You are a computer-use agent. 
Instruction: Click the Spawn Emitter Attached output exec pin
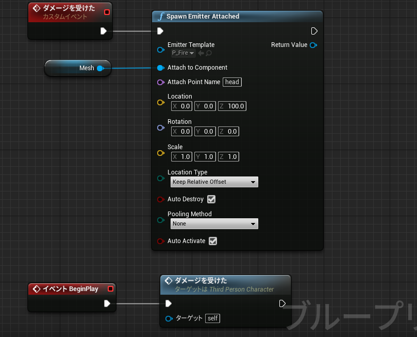point(314,31)
